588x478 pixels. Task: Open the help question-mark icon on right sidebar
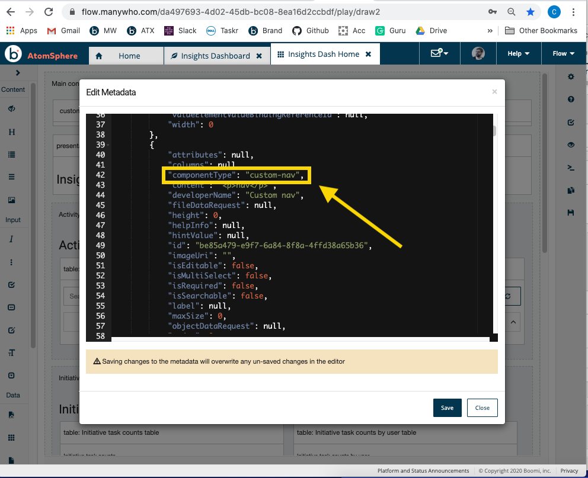pyautogui.click(x=571, y=99)
